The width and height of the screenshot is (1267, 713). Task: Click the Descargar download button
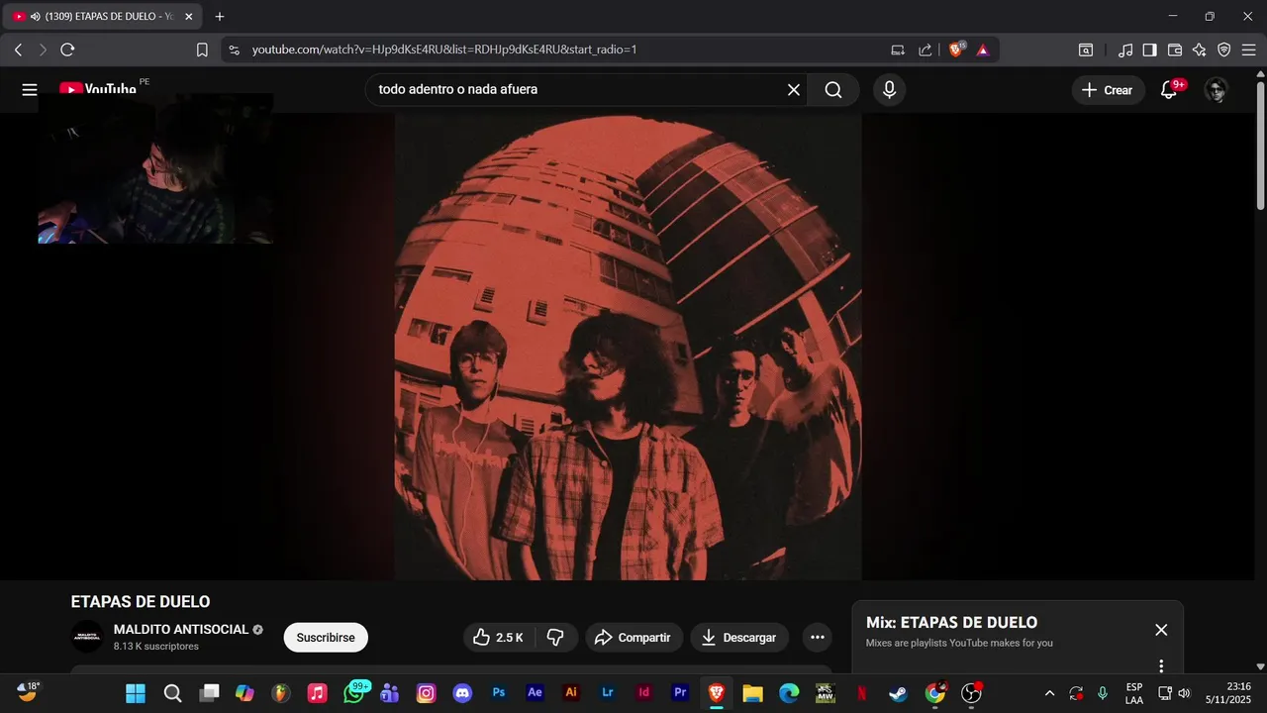point(739,638)
